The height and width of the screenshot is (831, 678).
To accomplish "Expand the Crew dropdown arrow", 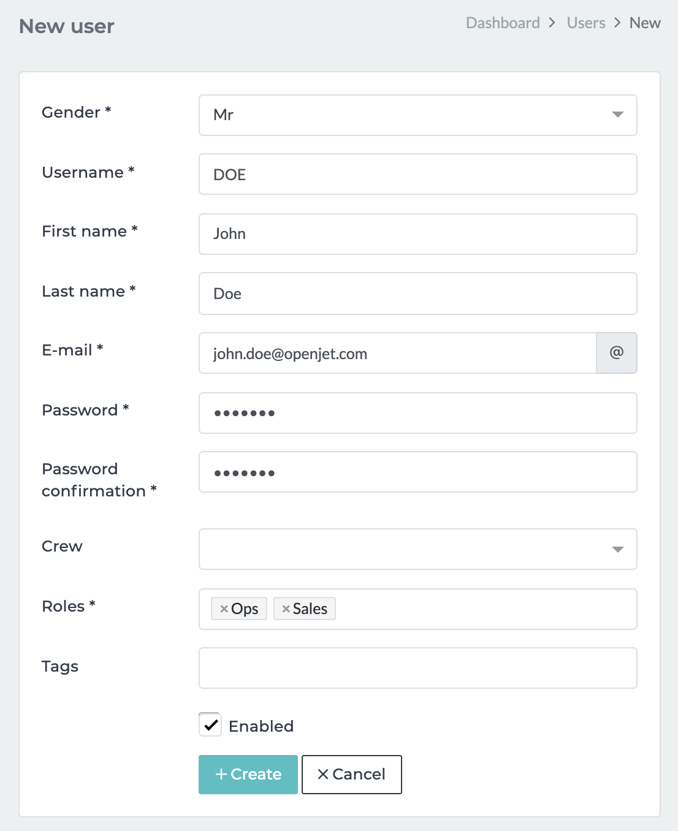I will [618, 549].
